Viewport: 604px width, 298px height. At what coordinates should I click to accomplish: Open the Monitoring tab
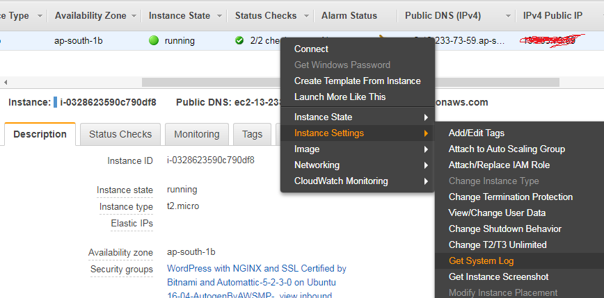tap(196, 134)
